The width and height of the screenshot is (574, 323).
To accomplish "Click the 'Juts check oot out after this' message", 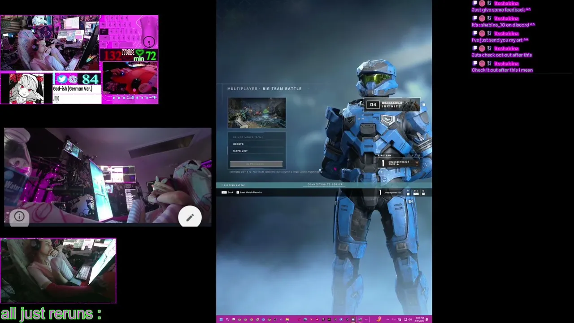I will tap(501, 55).
